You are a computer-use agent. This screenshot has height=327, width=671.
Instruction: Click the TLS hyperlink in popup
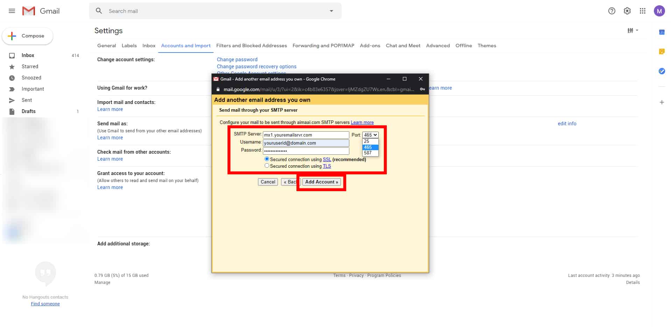tap(327, 166)
